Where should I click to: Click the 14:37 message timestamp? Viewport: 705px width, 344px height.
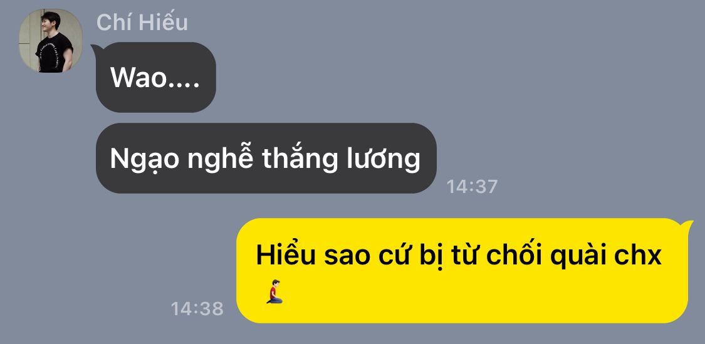(472, 187)
